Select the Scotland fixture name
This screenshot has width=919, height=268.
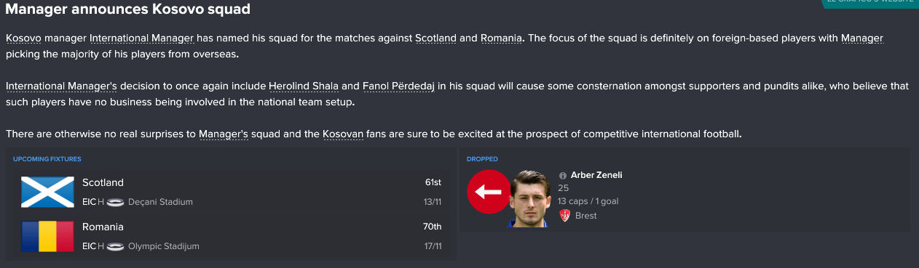click(103, 182)
